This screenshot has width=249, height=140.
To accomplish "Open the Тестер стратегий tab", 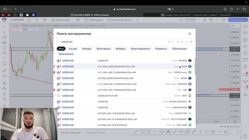I will [x=70, y=133].
